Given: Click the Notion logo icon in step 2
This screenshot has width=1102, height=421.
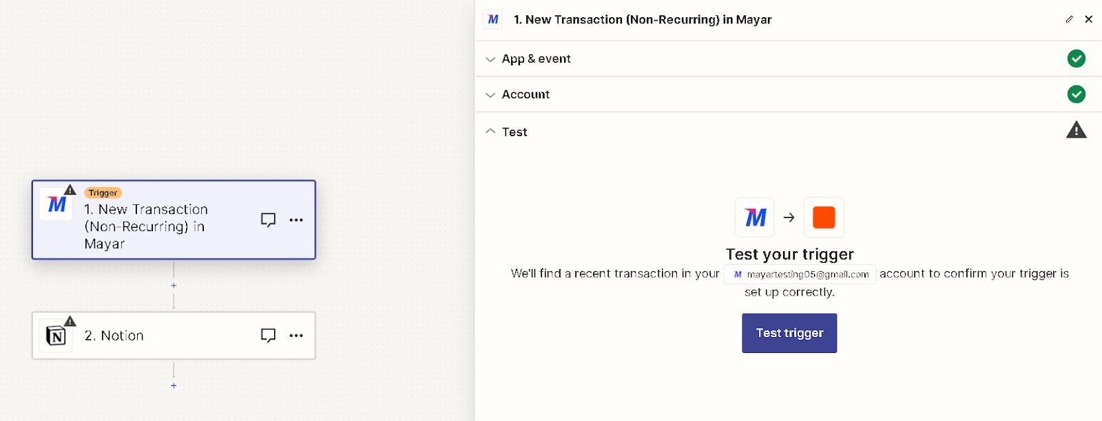Looking at the screenshot, I should click(x=56, y=336).
